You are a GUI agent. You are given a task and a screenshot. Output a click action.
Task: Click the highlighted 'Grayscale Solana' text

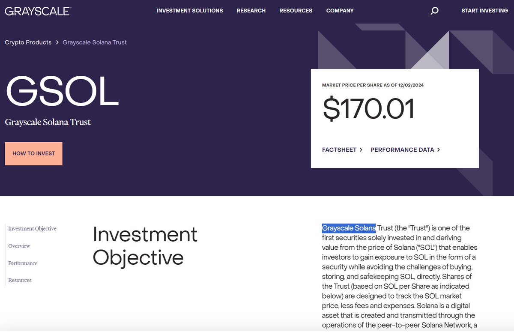pyautogui.click(x=349, y=228)
